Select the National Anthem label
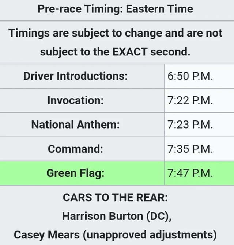The width and height of the screenshot is (234, 245). tap(75, 125)
